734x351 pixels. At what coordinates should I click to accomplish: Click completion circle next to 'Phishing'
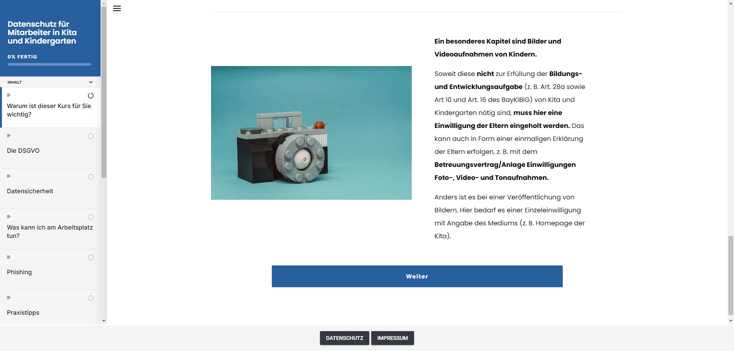tap(91, 258)
